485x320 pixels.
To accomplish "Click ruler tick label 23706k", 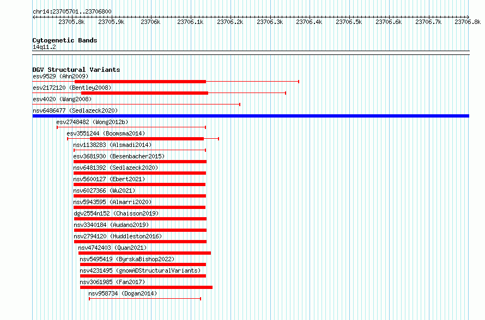I will 150,22.
